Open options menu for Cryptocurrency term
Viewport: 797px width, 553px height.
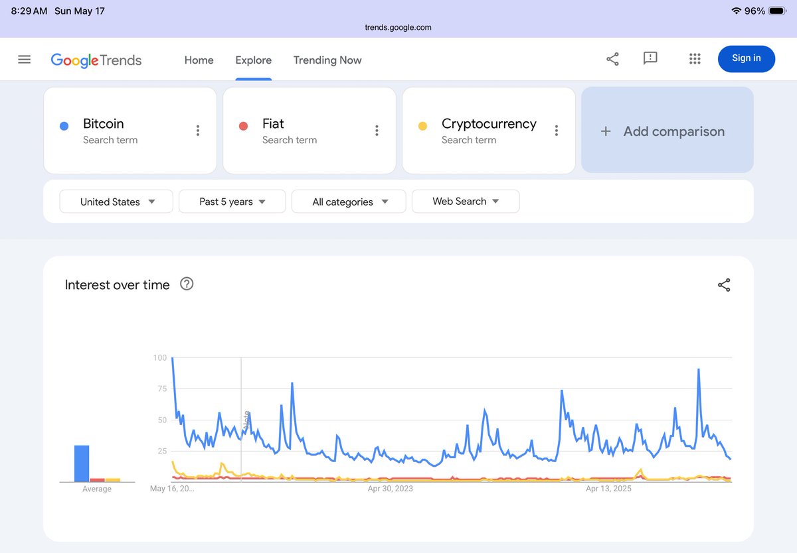pyautogui.click(x=556, y=131)
